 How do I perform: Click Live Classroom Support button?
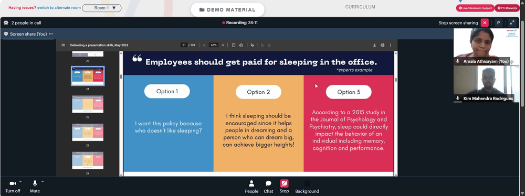click(475, 8)
